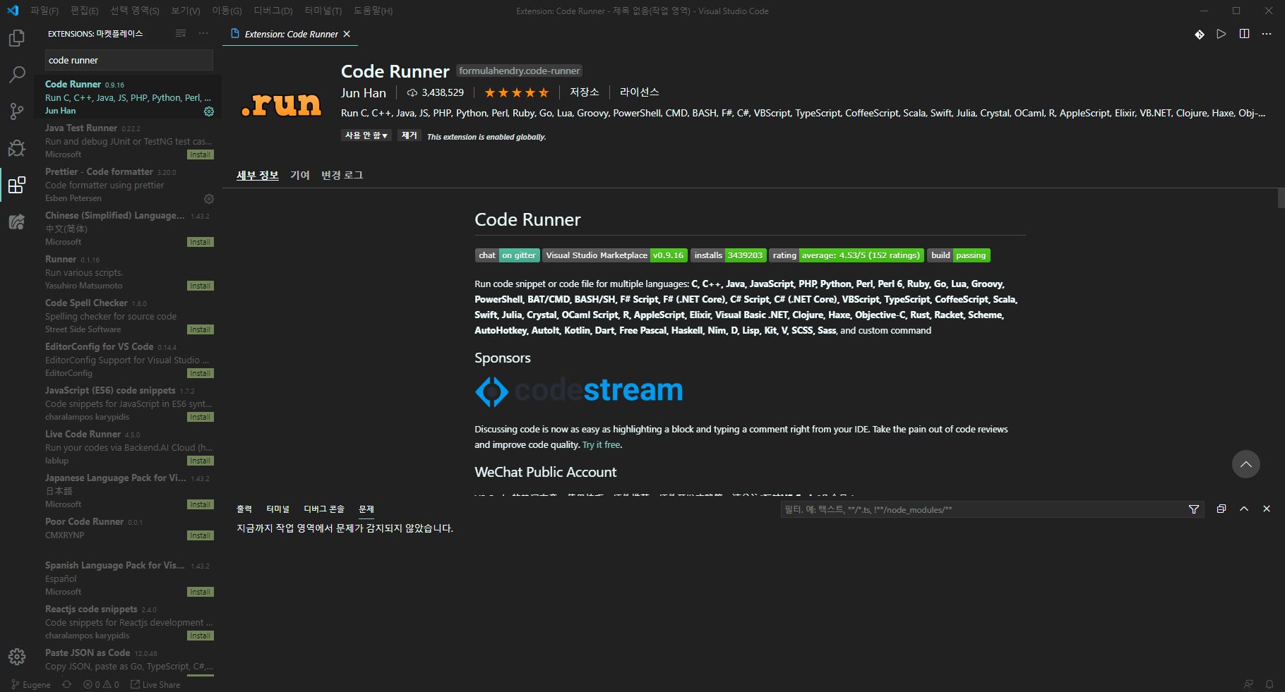This screenshot has height=692, width=1285.
Task: Click the details page vertical scrollbar
Action: [1281, 198]
